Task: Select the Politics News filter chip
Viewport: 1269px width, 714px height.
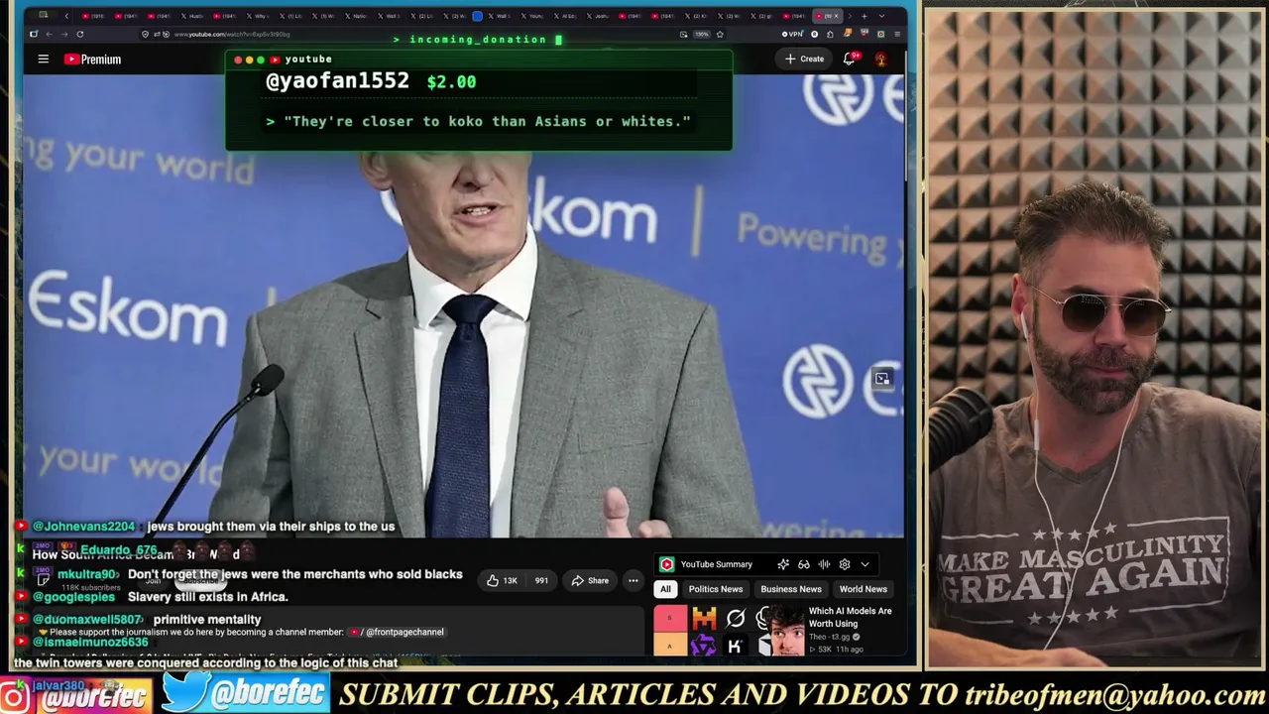Action: click(x=716, y=589)
